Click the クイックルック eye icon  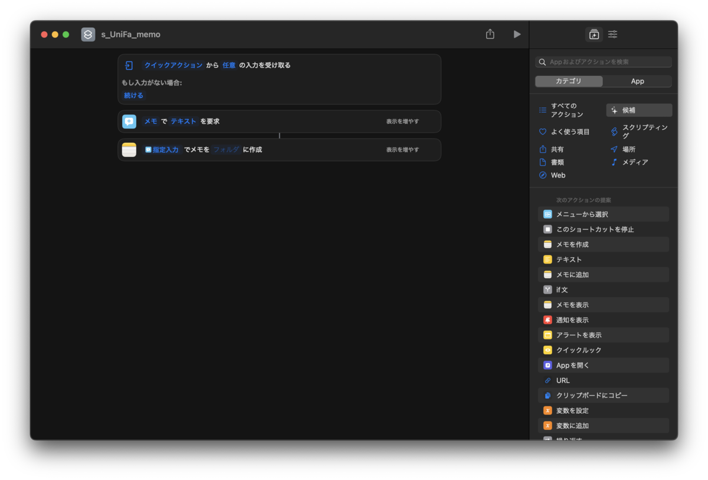(x=548, y=350)
